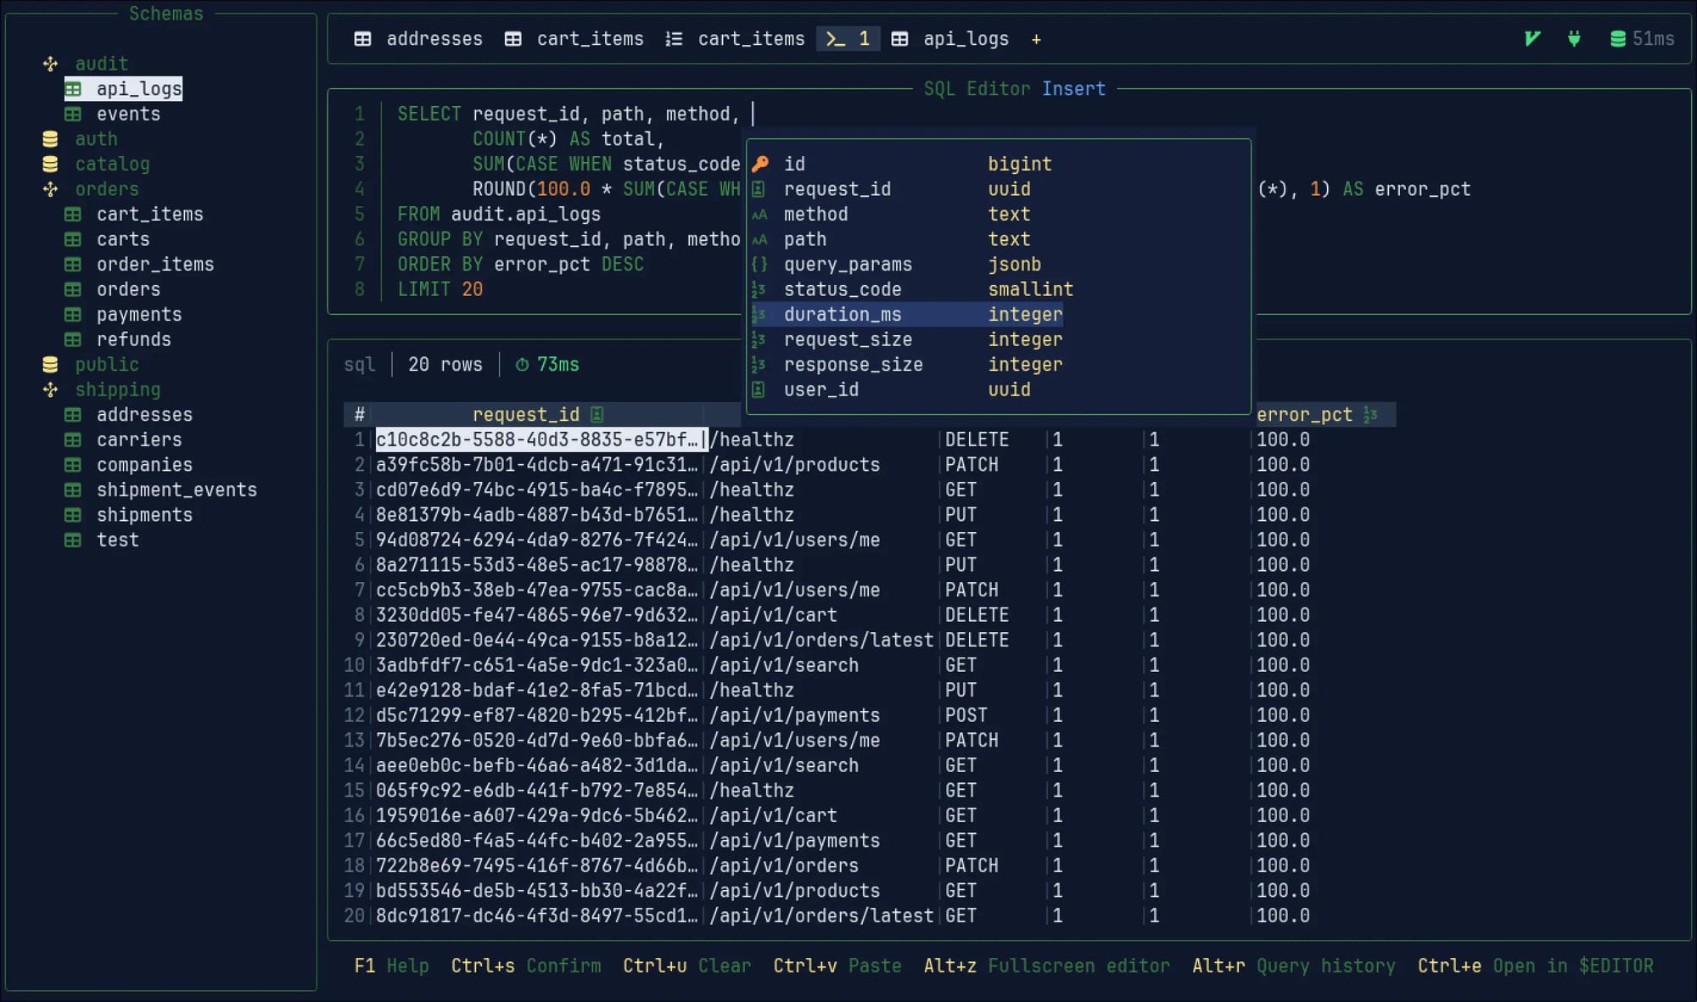
Task: Click the events table icon in tree
Action: tap(74, 114)
